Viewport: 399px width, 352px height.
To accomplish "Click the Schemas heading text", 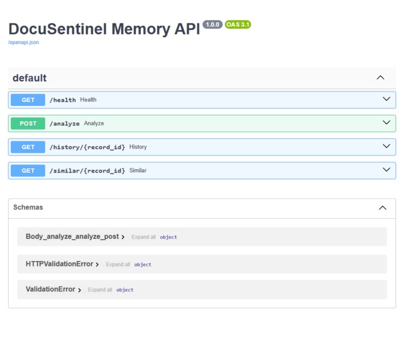I will click(x=28, y=208).
